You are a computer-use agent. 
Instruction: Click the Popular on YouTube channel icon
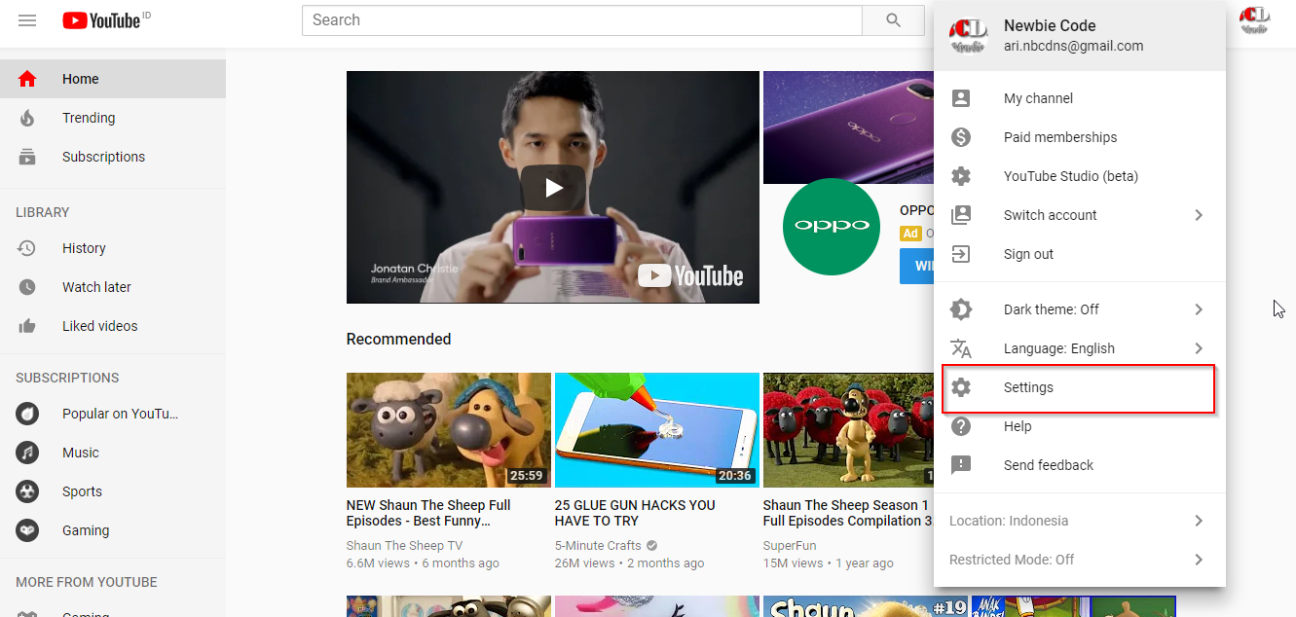click(x=27, y=414)
